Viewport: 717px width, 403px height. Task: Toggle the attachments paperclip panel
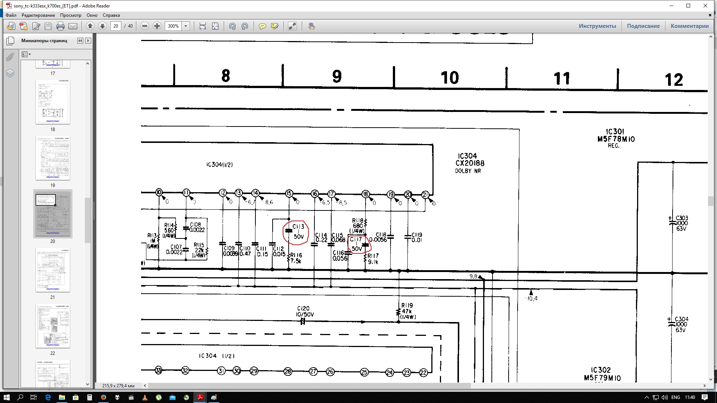click(10, 57)
